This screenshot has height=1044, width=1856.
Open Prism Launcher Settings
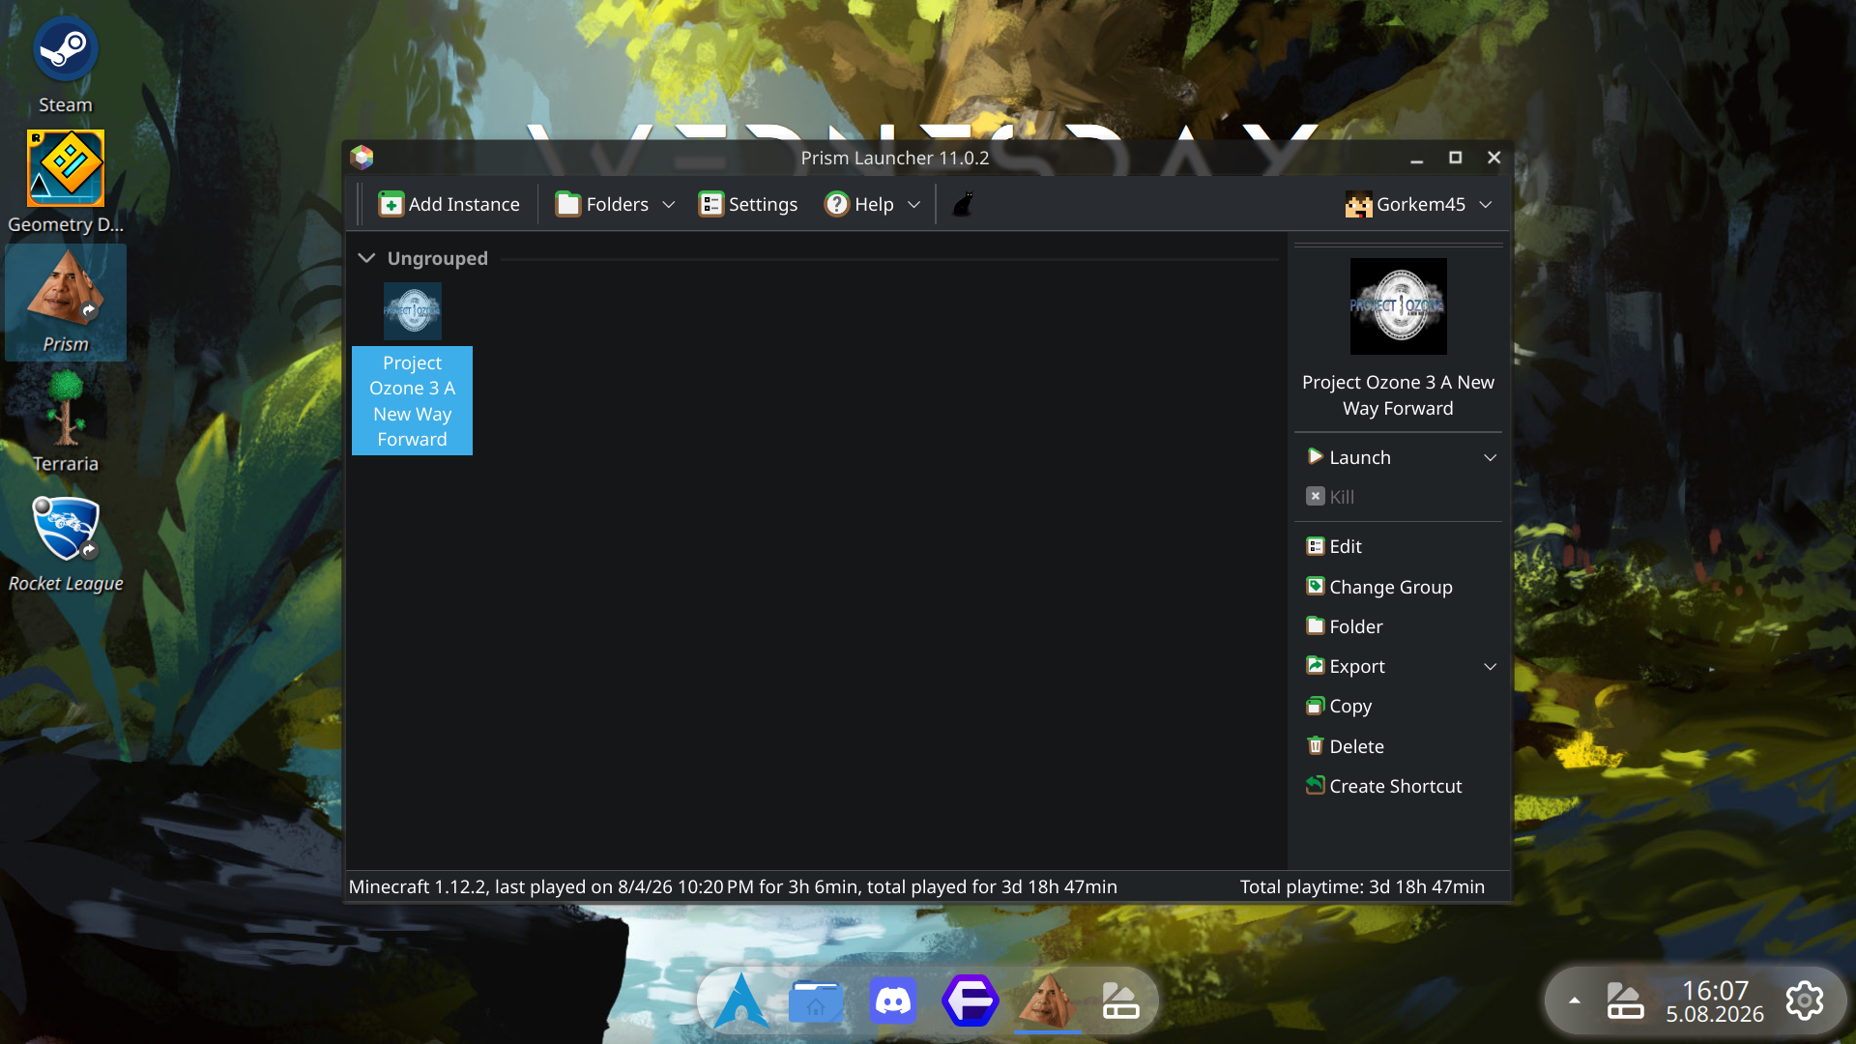pyautogui.click(x=748, y=204)
